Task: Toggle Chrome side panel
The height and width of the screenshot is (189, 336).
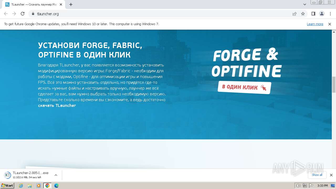Action: pos(313,14)
